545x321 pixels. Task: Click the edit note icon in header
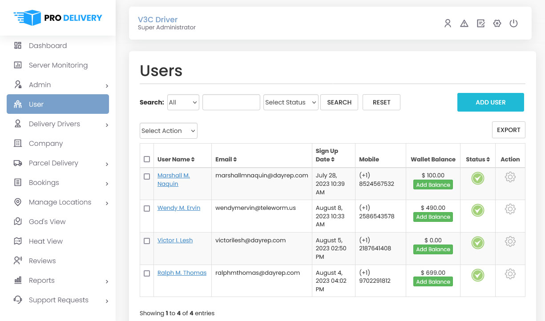tap(480, 24)
